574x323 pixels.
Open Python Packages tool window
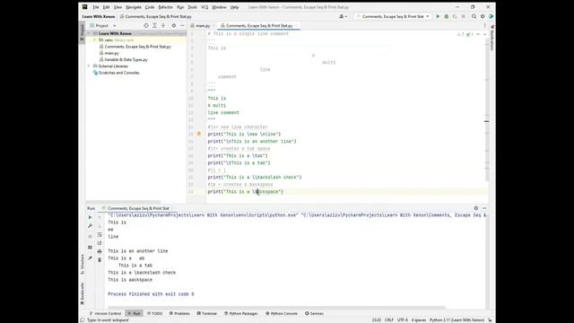pos(241,313)
